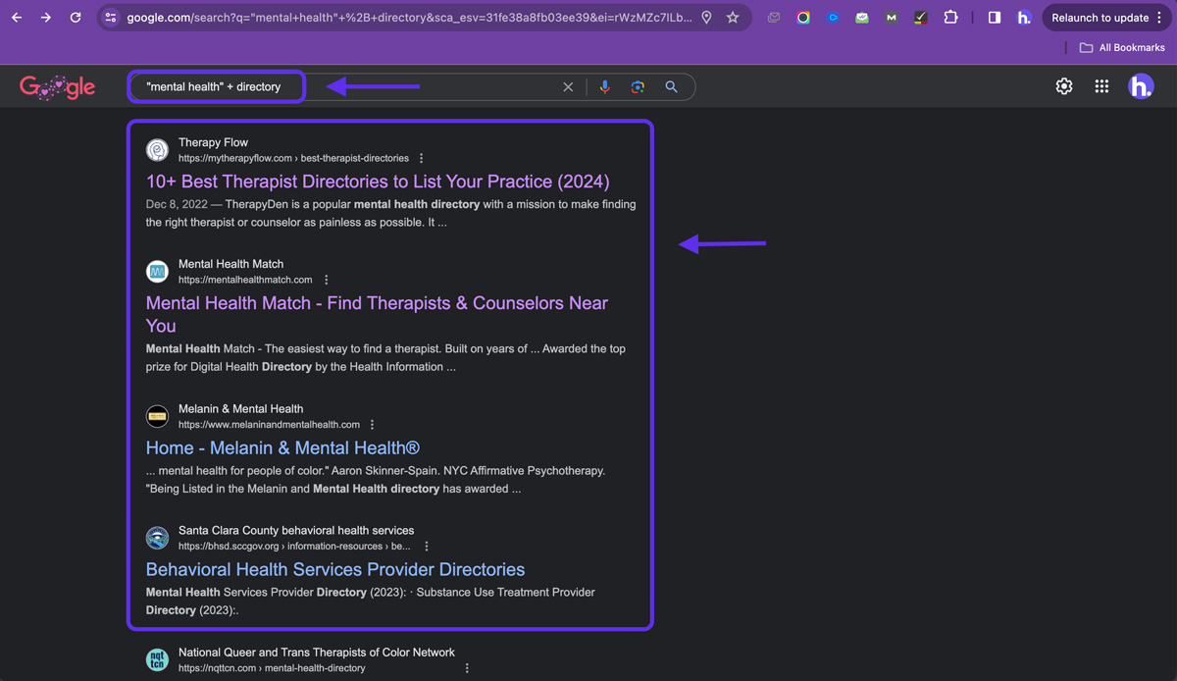This screenshot has height=681, width=1177.
Task: Open Mental Health Match result title
Action: pyautogui.click(x=377, y=314)
